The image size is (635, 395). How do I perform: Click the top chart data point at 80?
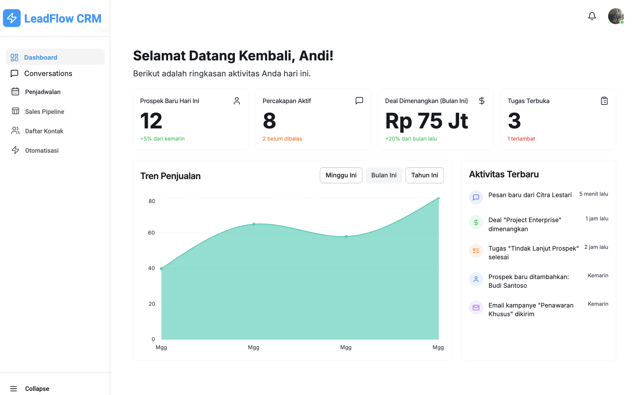(x=439, y=198)
